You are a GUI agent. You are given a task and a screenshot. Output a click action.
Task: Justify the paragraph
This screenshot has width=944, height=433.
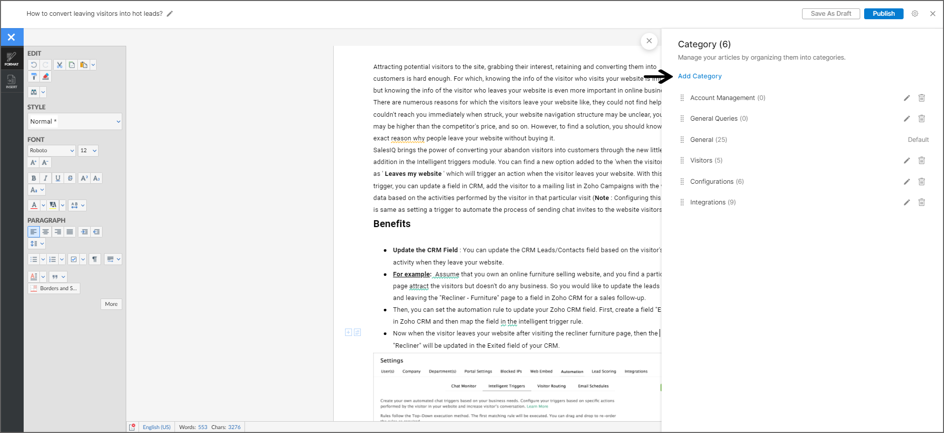click(70, 232)
